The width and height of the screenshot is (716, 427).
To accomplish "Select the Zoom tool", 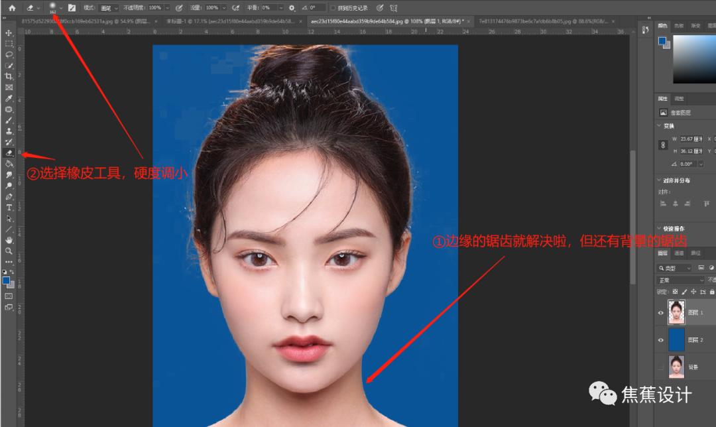I will click(x=9, y=249).
